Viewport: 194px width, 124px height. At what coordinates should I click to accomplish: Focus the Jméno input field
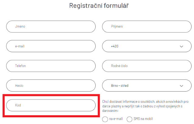51,27
